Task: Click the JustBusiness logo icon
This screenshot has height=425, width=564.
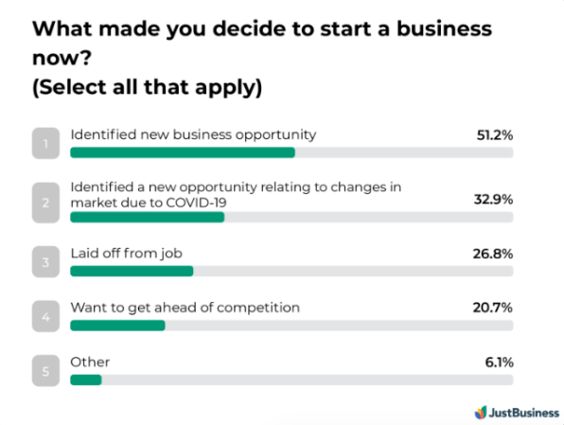Action: [481, 413]
